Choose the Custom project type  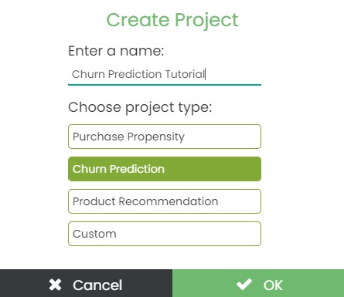tap(165, 234)
